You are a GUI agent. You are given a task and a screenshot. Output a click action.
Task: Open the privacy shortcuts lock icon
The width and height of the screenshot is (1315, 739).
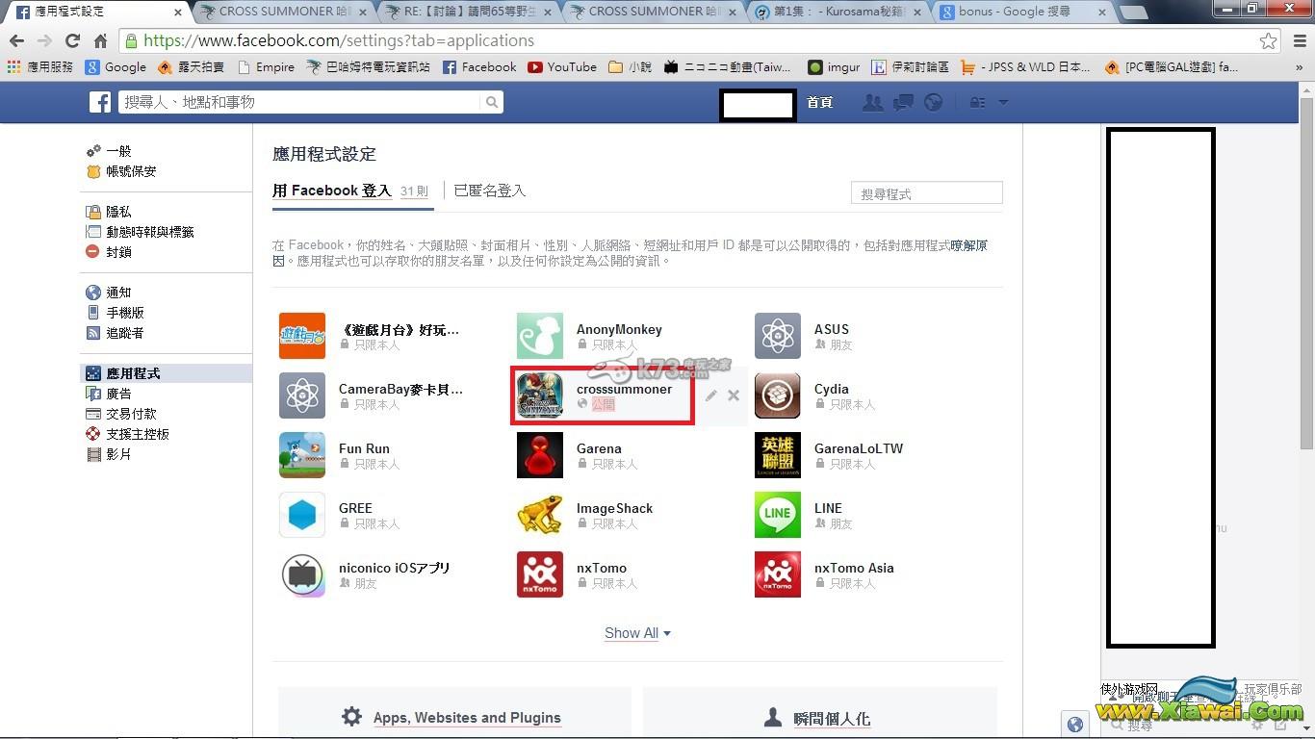click(x=977, y=102)
